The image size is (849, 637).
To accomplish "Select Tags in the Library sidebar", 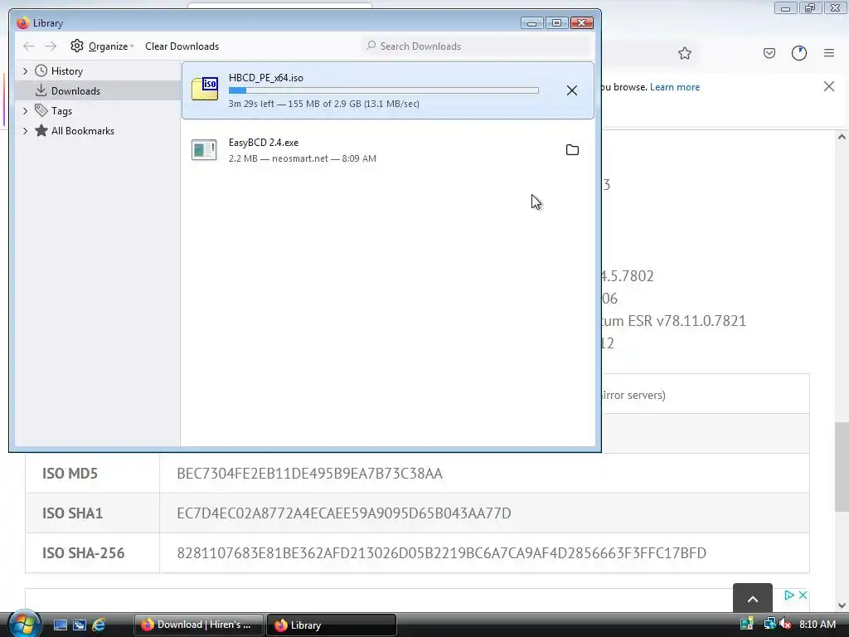I will coord(61,111).
